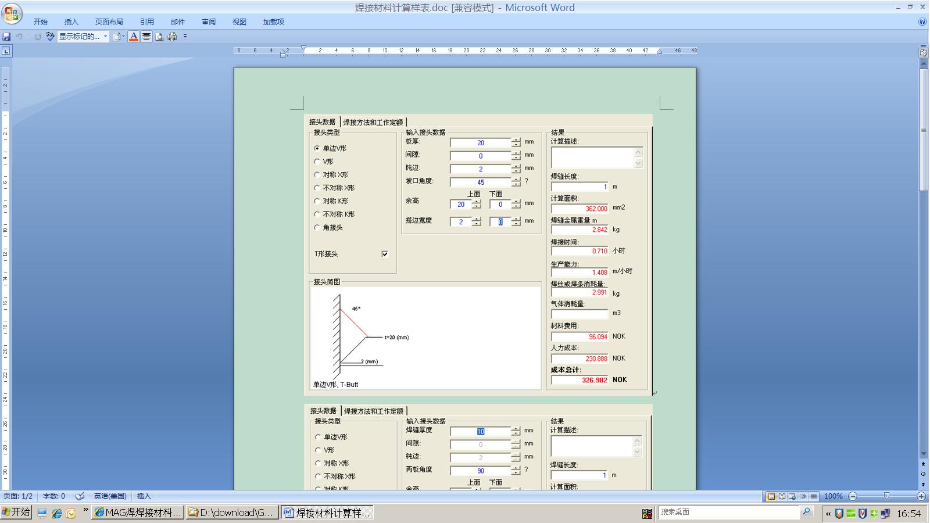Toggle center alignment in Quick Access toolbar
Screen dimensions: 930x523
(x=146, y=37)
